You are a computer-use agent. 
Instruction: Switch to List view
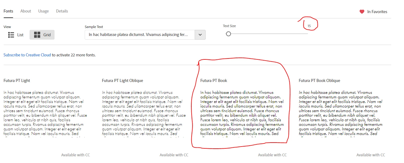(x=16, y=35)
